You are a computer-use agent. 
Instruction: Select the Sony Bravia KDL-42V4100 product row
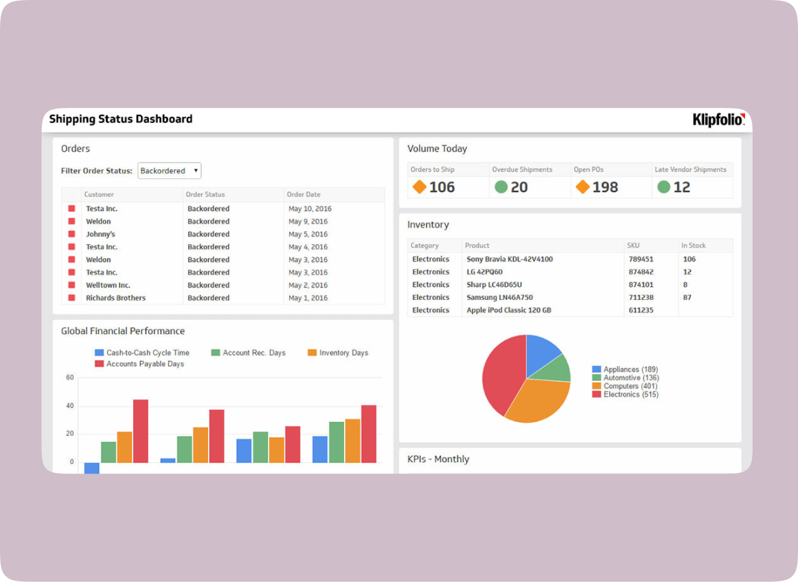click(510, 259)
